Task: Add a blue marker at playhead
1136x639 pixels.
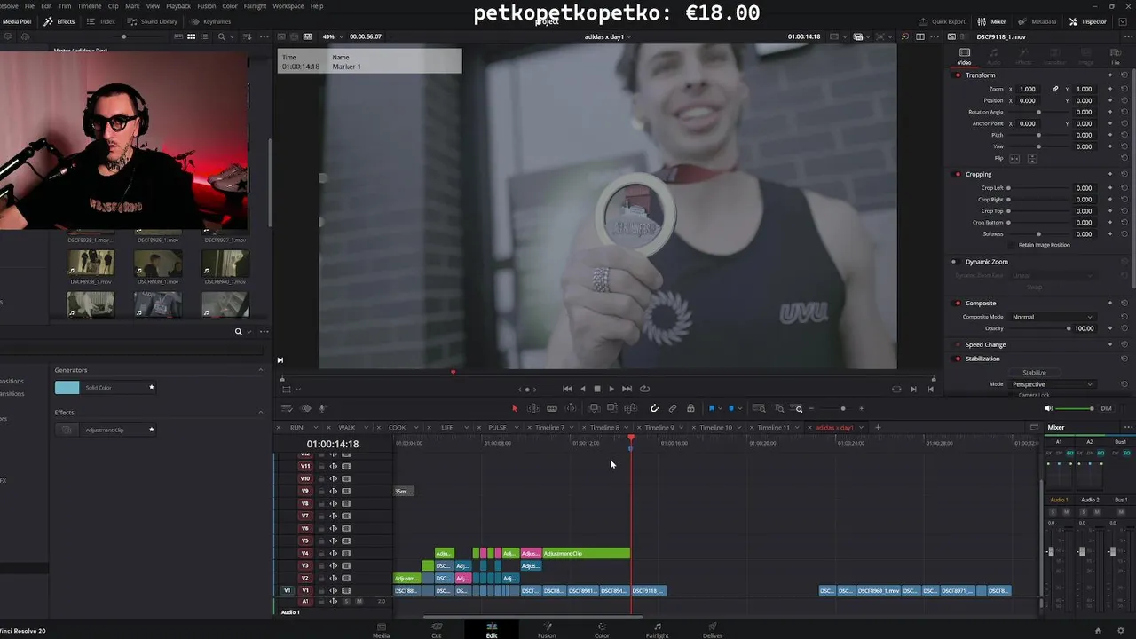Action: click(730, 408)
